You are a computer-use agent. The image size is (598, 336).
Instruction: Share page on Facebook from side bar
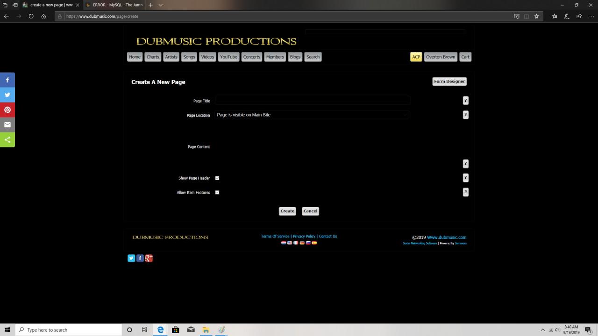[x=7, y=80]
